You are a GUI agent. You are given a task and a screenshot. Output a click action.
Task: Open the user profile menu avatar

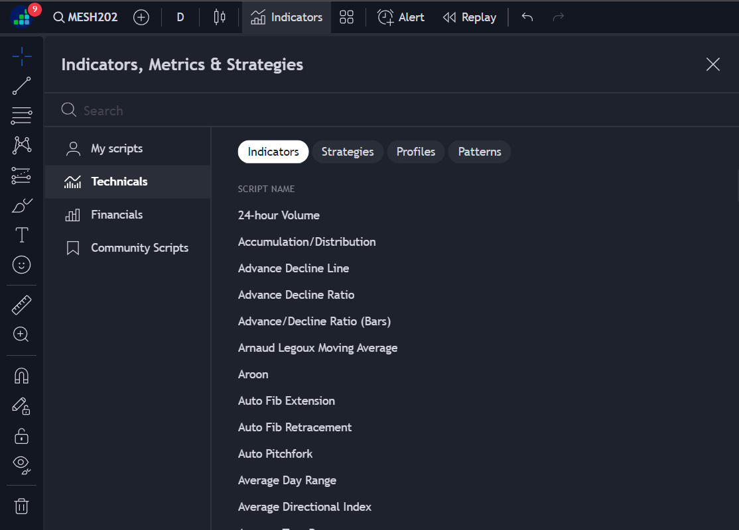tap(22, 17)
